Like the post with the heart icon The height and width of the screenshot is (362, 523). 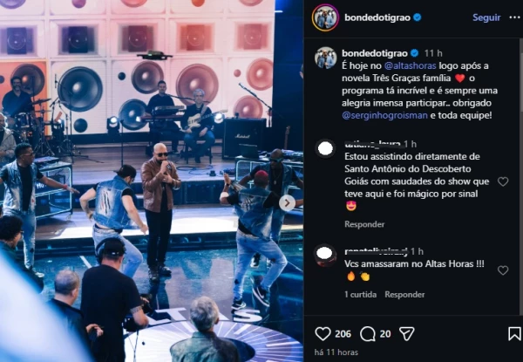click(323, 334)
